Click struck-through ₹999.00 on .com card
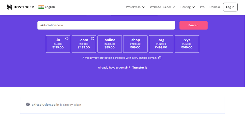 coord(84,44)
